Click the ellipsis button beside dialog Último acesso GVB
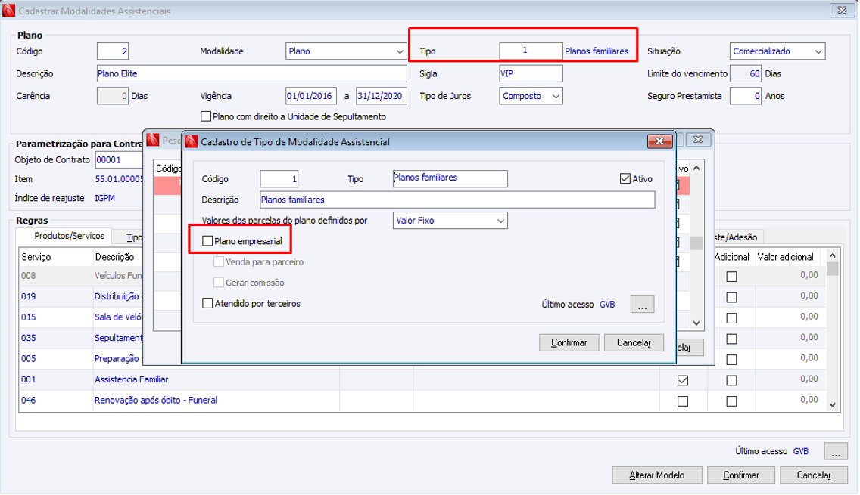Screen dimensions: 860x495 click(x=642, y=305)
